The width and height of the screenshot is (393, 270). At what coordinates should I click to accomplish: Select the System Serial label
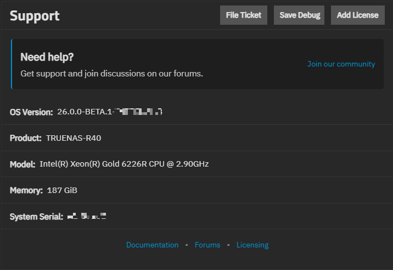(36, 217)
